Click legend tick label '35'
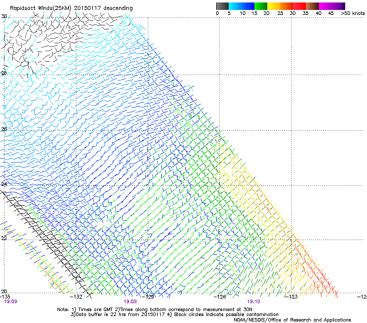Screen dimensions: 367x323 (306, 13)
